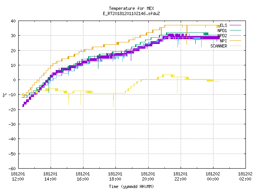Click the y-axis label -10
Image resolution: width=253 pixels, height=190 pixels.
(12, 95)
